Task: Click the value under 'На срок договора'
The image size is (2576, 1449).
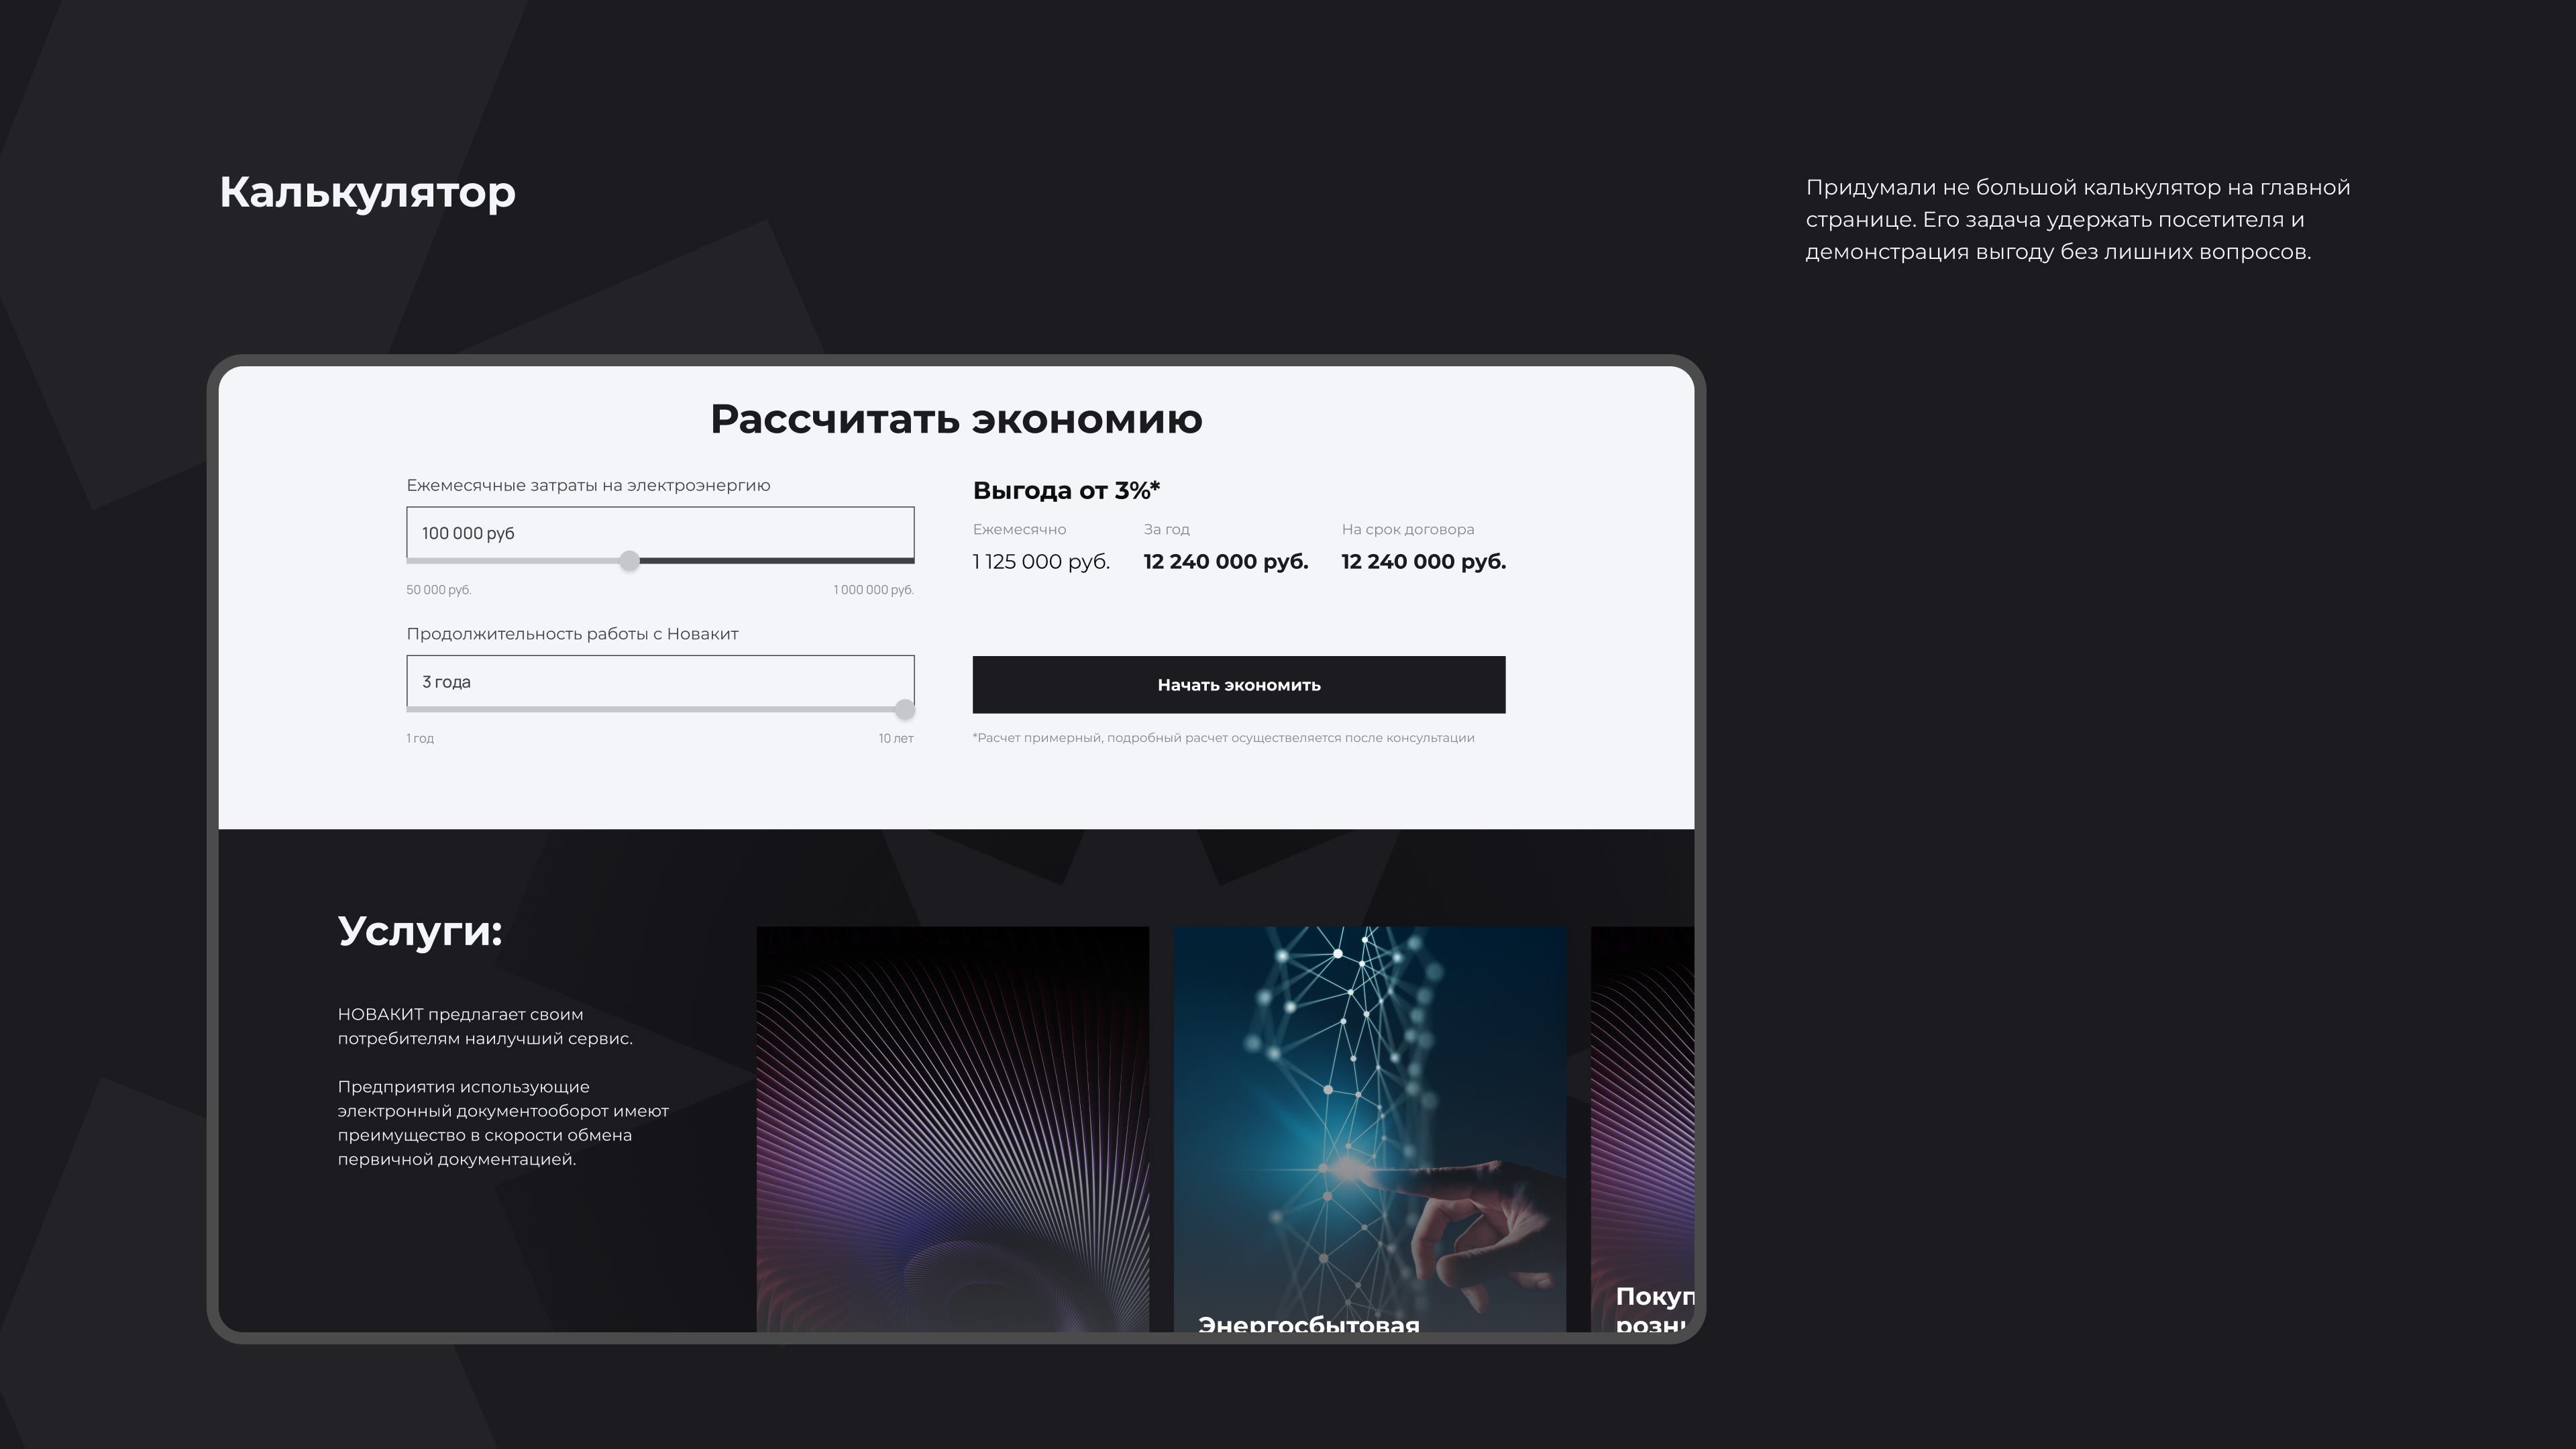Action: click(x=1423, y=562)
